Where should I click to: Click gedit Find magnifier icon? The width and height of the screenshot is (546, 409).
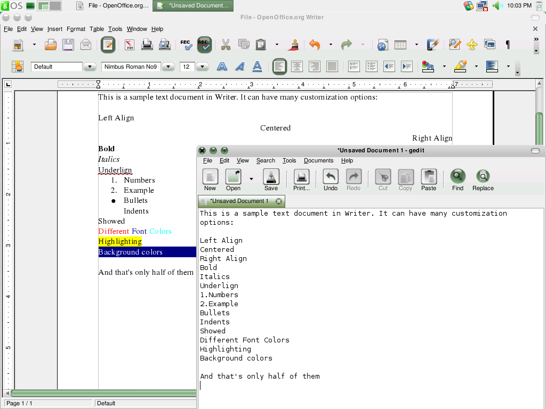pyautogui.click(x=458, y=180)
